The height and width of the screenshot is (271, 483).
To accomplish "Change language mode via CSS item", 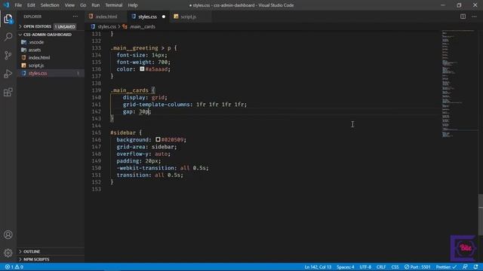I will tap(395, 267).
